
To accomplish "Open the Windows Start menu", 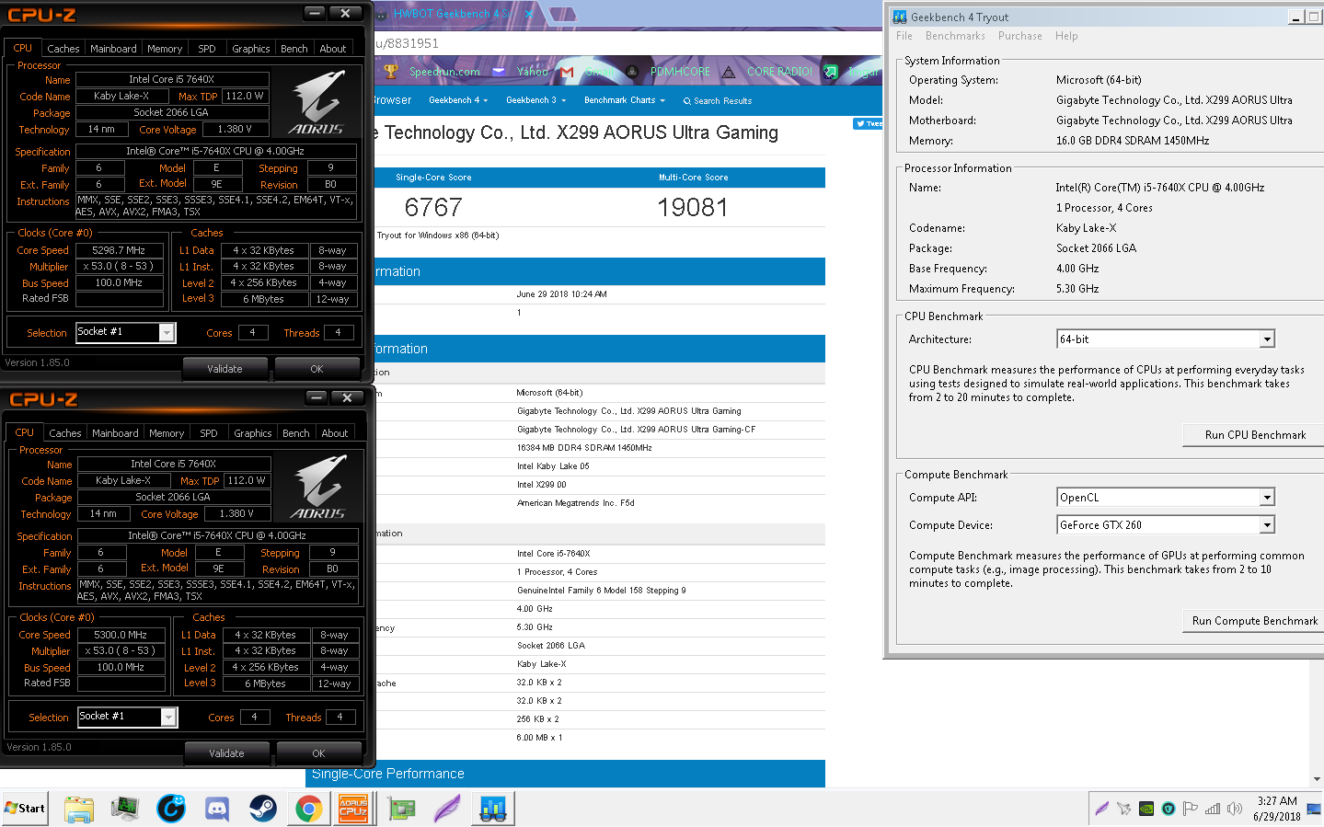I will click(x=25, y=809).
